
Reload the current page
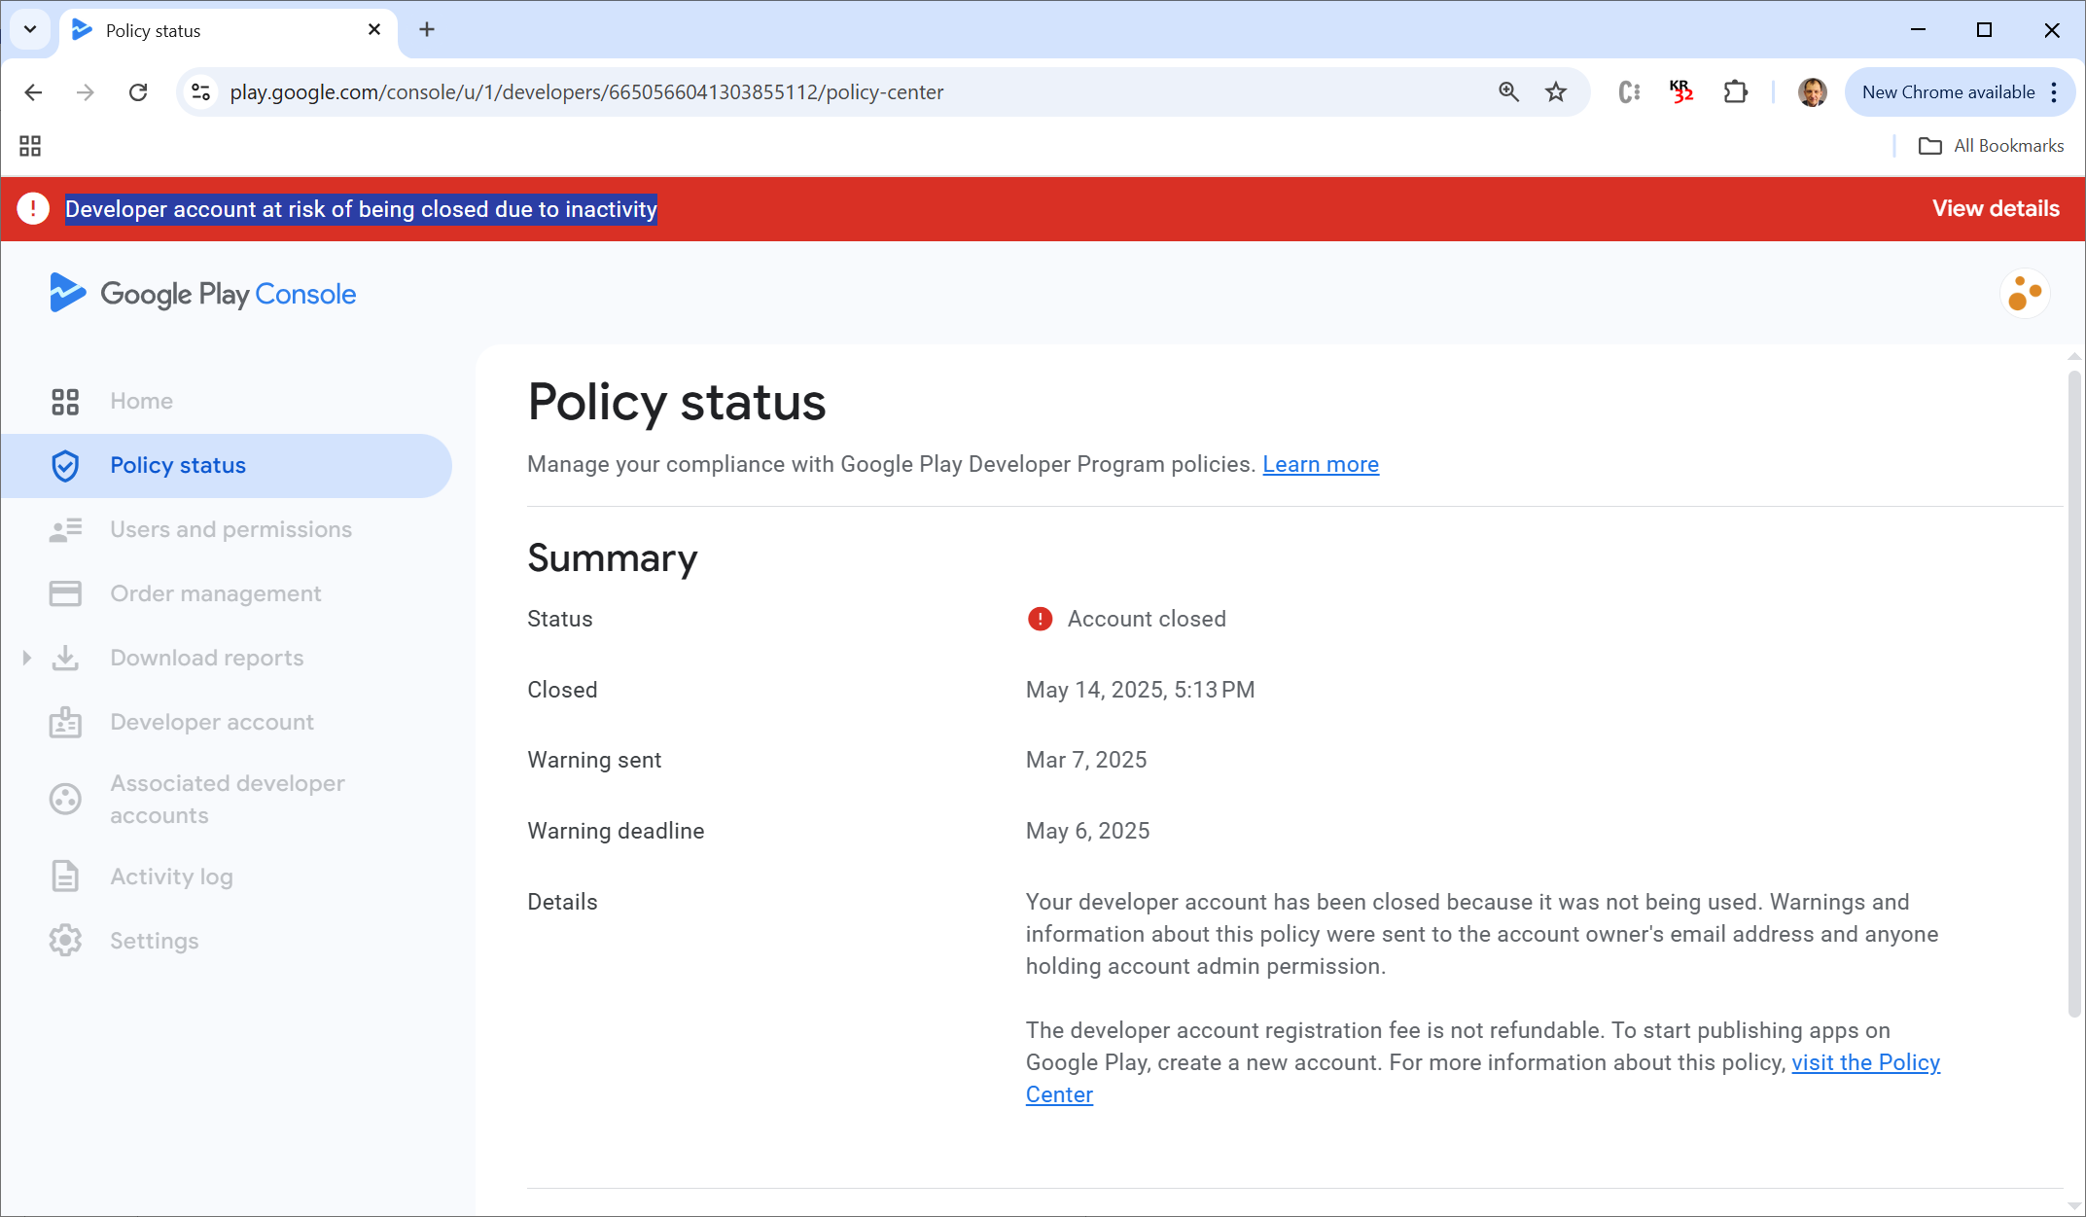click(138, 92)
